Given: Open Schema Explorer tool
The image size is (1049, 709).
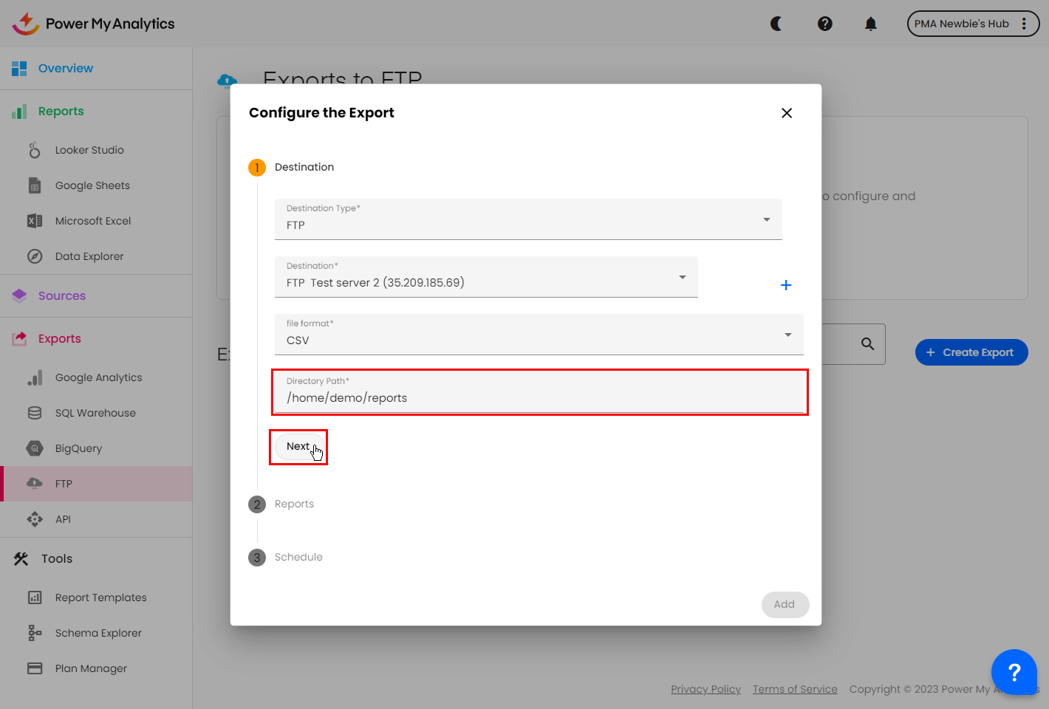Looking at the screenshot, I should pyautogui.click(x=98, y=633).
